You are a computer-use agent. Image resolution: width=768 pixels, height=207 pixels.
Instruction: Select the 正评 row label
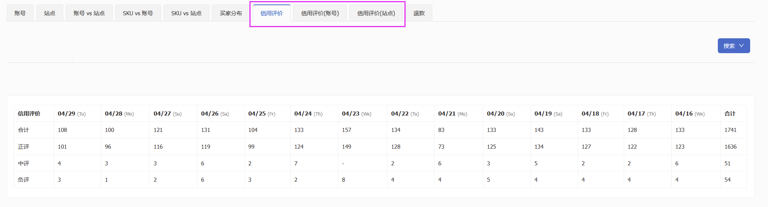23,147
